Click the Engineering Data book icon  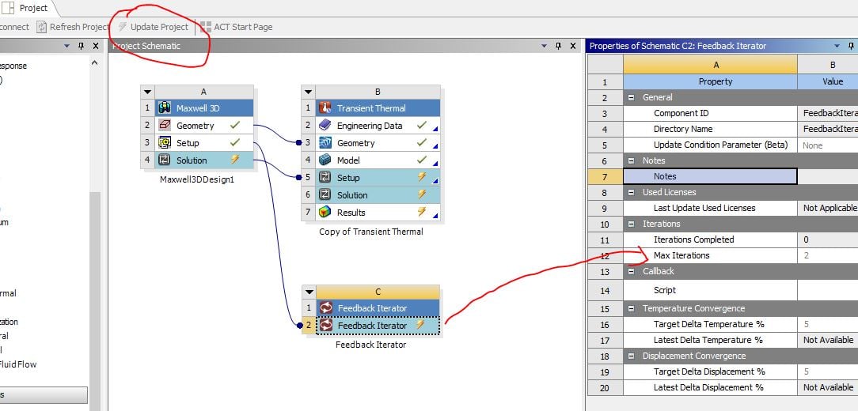[x=325, y=126]
